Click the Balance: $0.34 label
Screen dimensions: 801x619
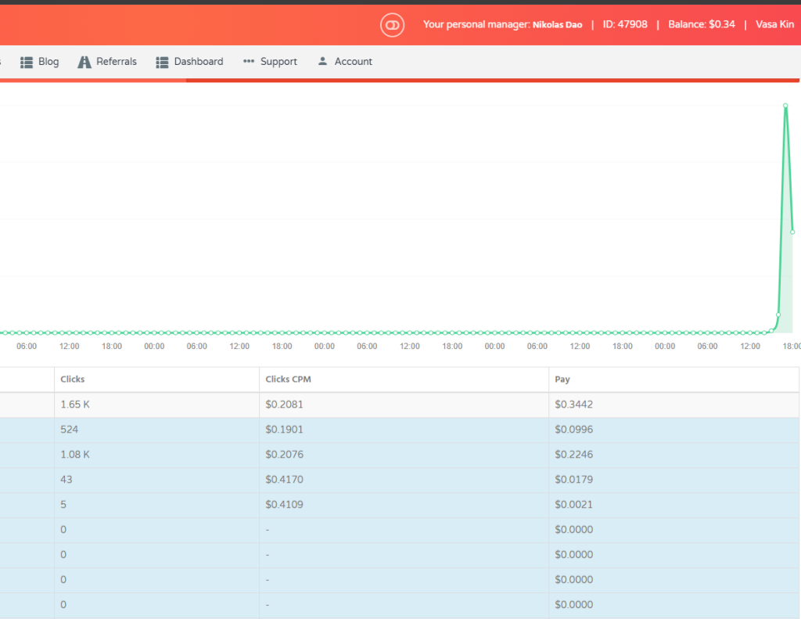coord(702,24)
